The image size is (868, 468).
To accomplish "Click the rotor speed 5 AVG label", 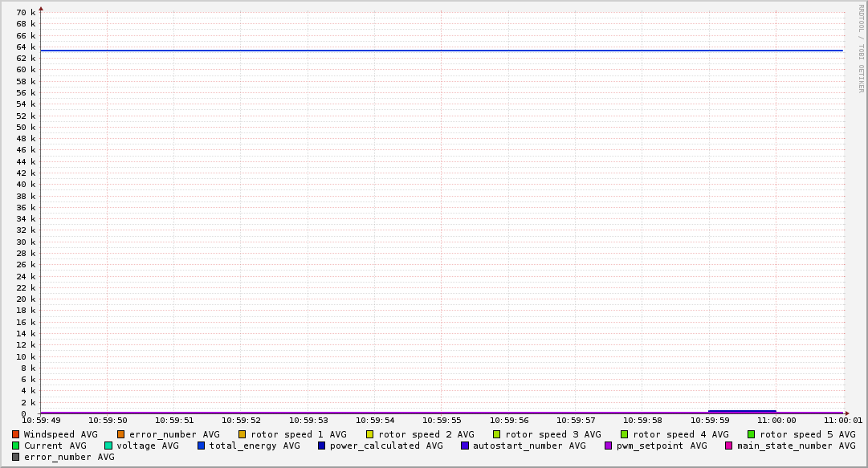I will pyautogui.click(x=807, y=434).
